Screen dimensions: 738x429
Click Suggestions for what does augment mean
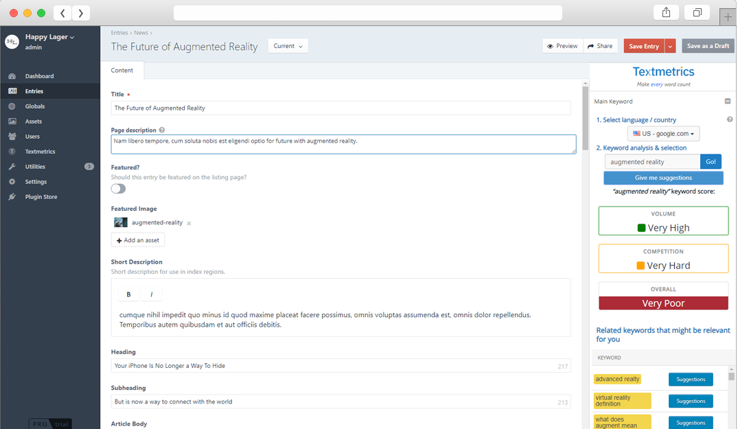pos(691,423)
